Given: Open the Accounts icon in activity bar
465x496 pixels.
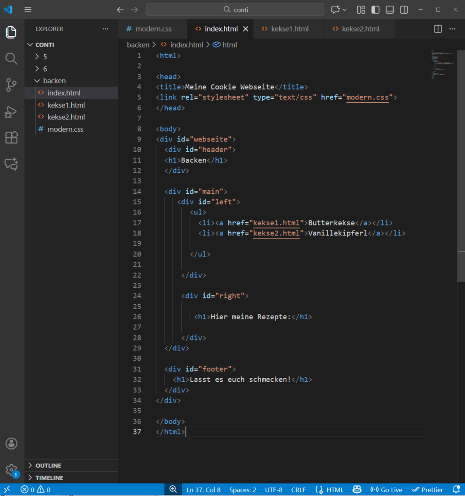Looking at the screenshot, I should point(11,443).
